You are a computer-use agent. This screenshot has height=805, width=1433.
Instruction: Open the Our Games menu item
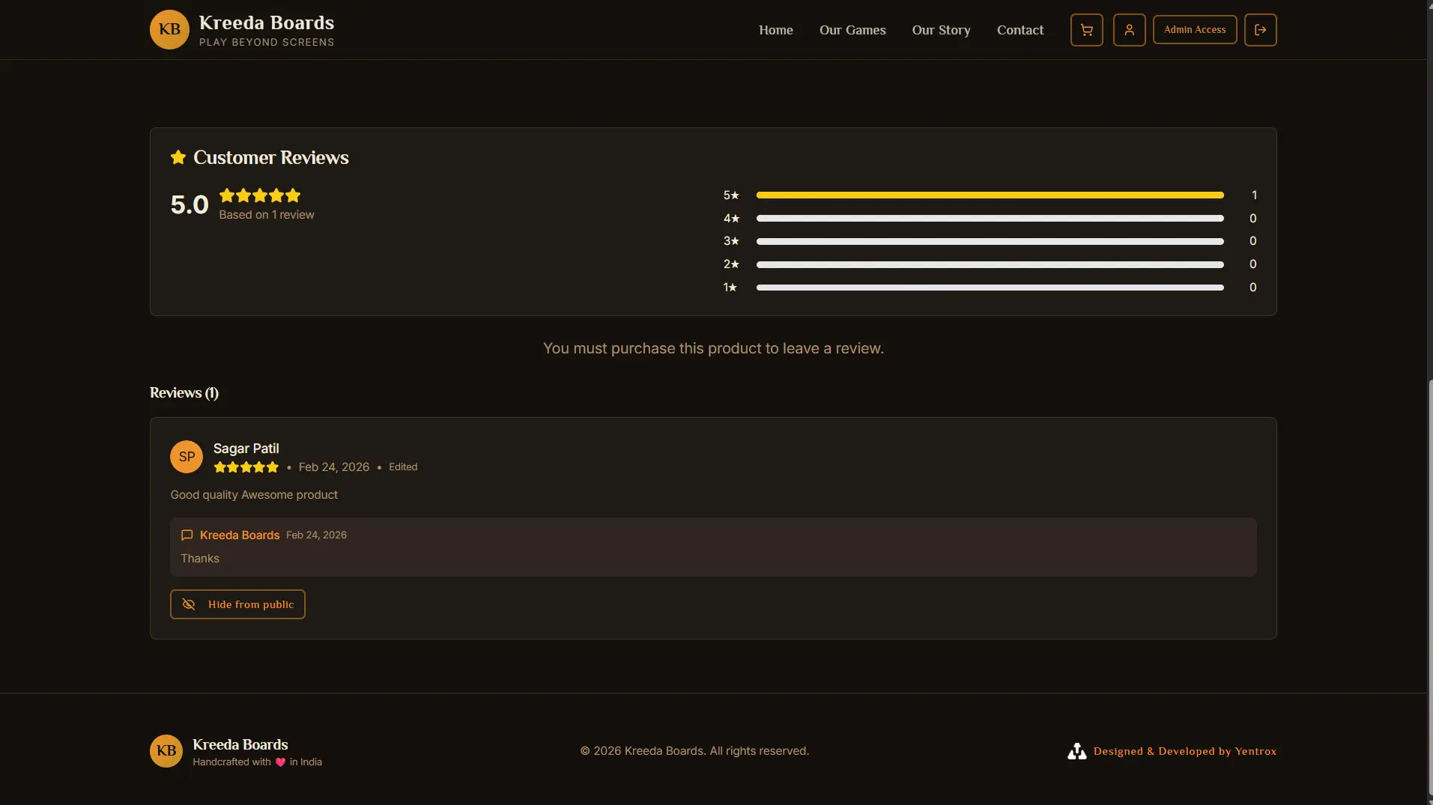tap(852, 30)
